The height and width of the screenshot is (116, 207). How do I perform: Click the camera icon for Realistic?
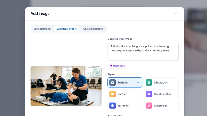point(112,82)
